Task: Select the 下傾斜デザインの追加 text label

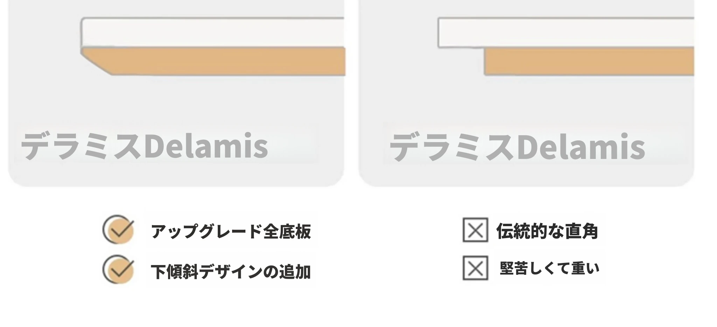Action: click(x=231, y=272)
